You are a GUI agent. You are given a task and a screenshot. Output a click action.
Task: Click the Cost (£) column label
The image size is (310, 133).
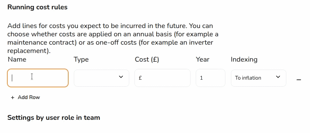click(147, 60)
